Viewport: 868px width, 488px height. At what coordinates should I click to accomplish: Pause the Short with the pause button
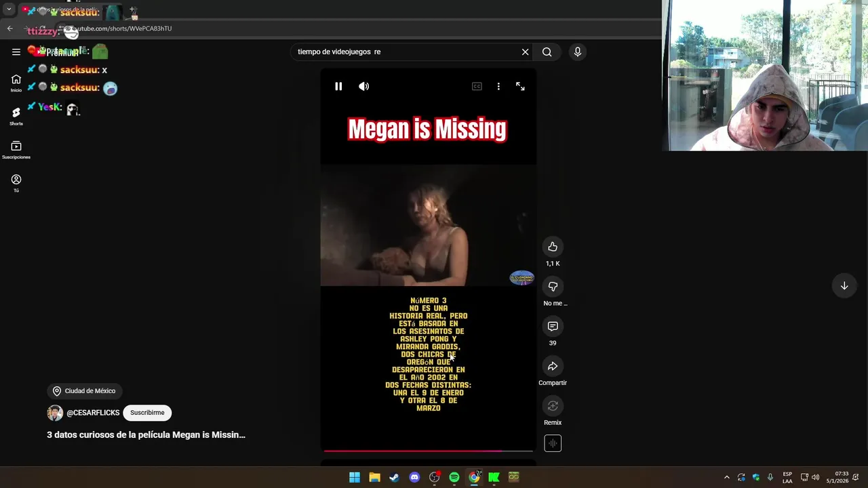click(338, 87)
